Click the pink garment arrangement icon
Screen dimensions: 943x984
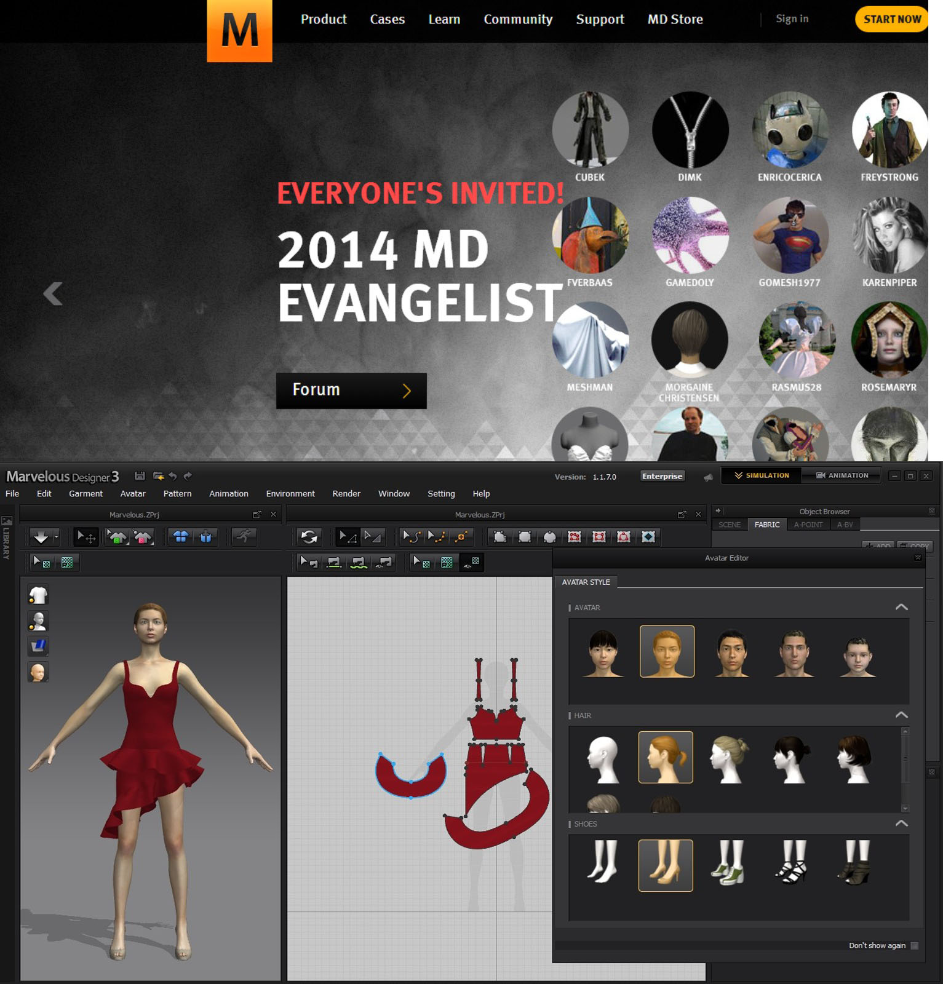click(142, 537)
